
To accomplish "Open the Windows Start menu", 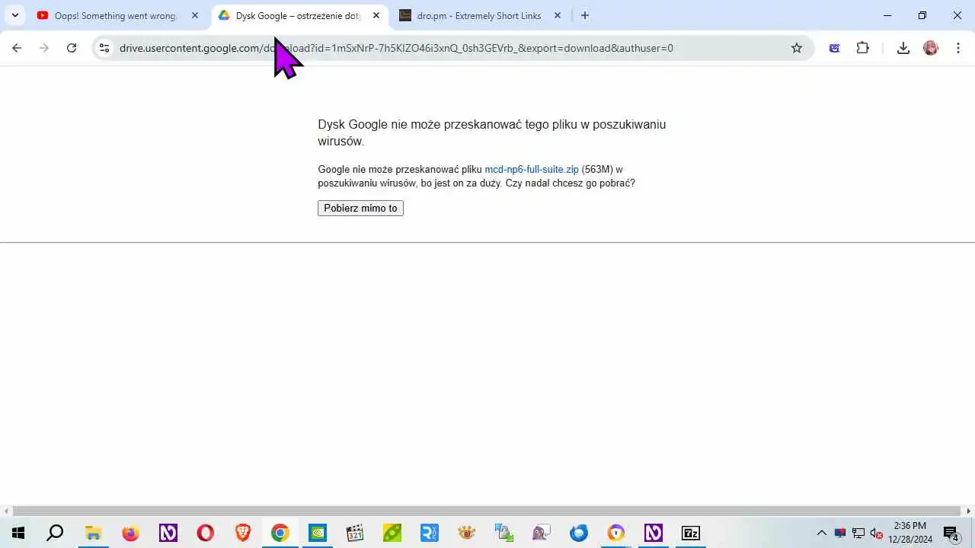I will [x=18, y=533].
